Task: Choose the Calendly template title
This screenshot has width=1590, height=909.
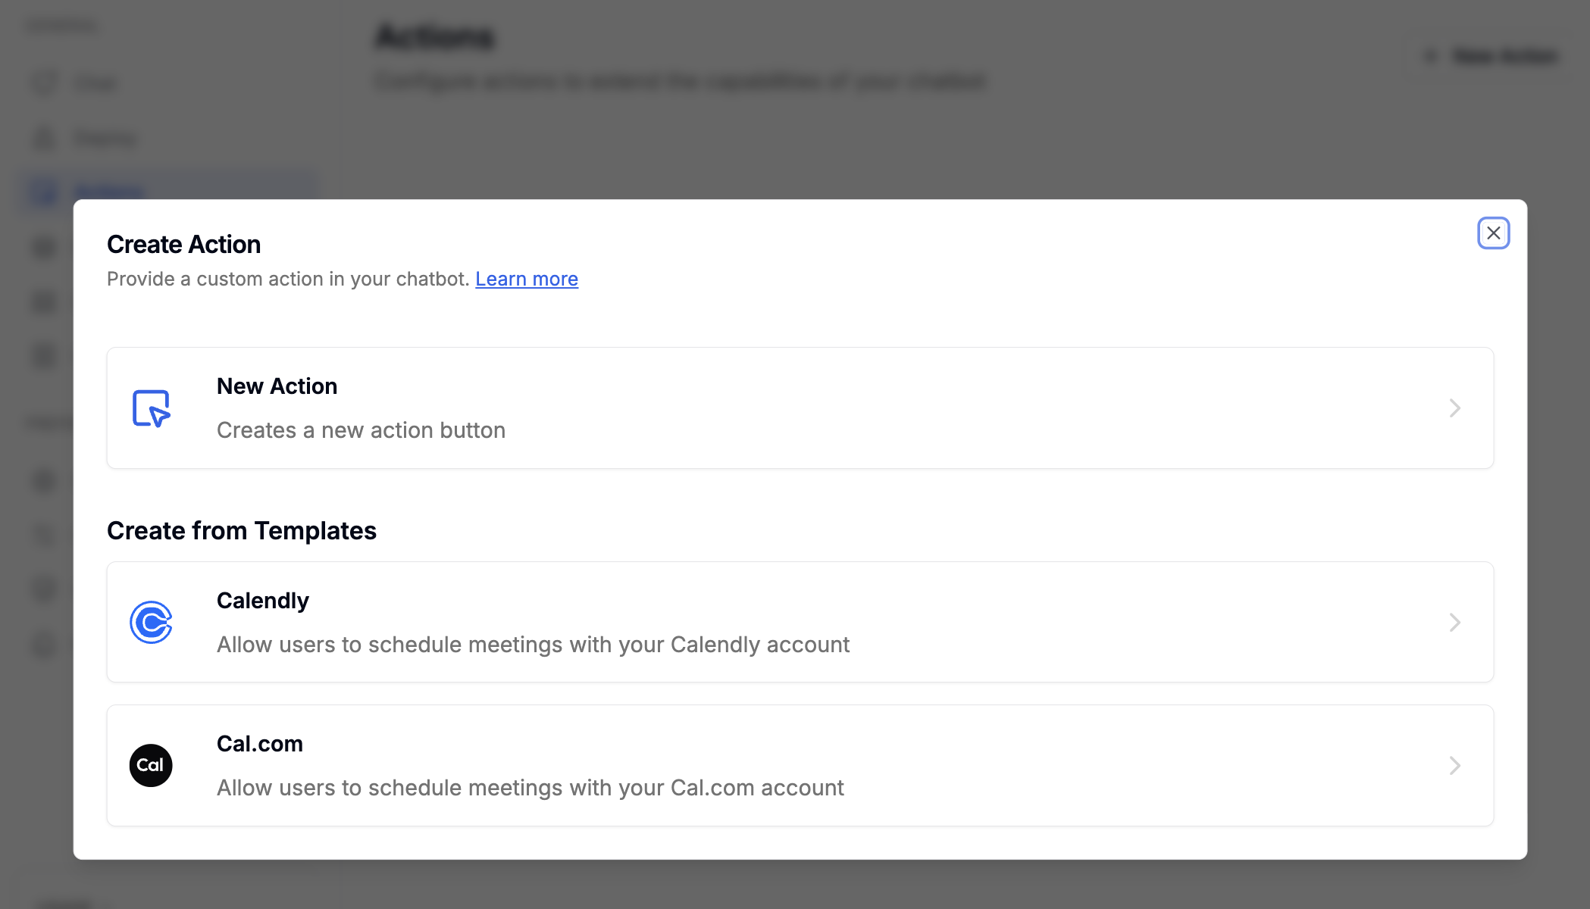Action: (262, 601)
